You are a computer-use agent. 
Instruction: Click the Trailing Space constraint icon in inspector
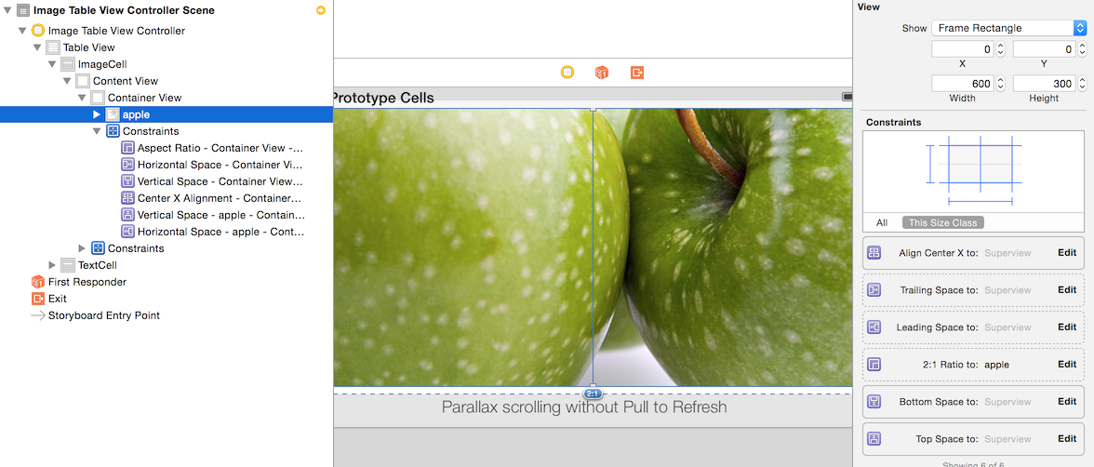[x=874, y=289]
